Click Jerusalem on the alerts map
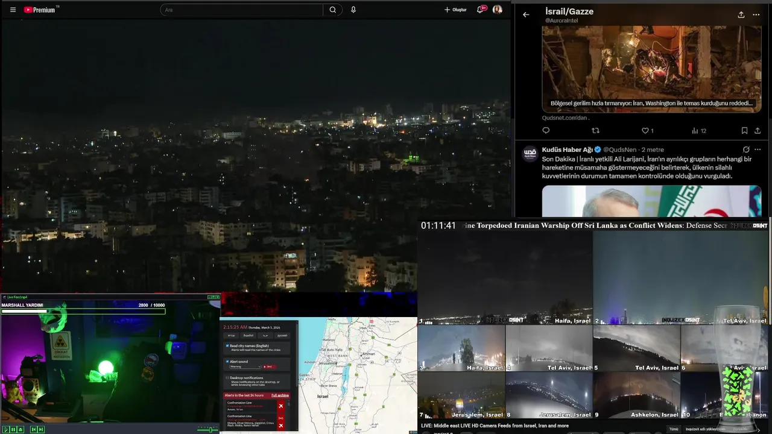Screen dimensions: 772x434 pos(327,363)
